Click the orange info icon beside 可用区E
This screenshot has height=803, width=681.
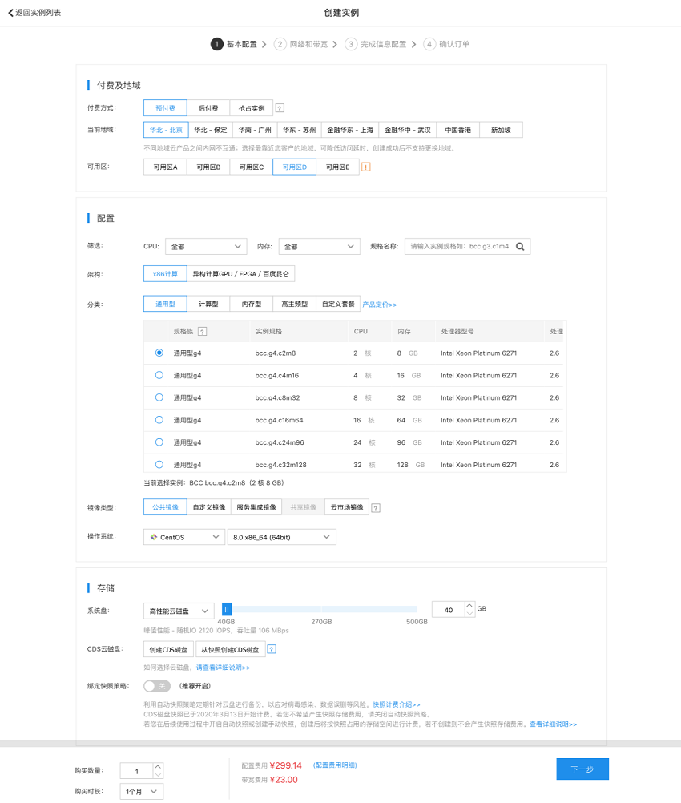365,167
